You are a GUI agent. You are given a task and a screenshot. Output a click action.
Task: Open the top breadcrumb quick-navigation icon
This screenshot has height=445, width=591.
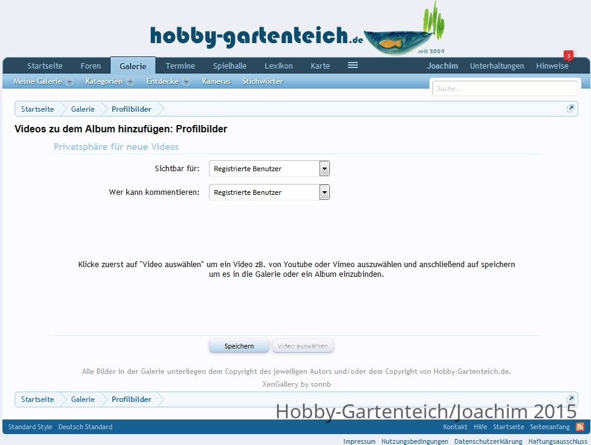[x=570, y=109]
